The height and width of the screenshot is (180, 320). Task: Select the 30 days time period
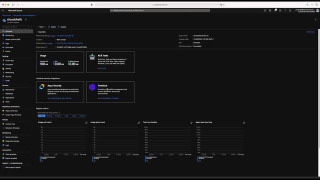coord(82,116)
